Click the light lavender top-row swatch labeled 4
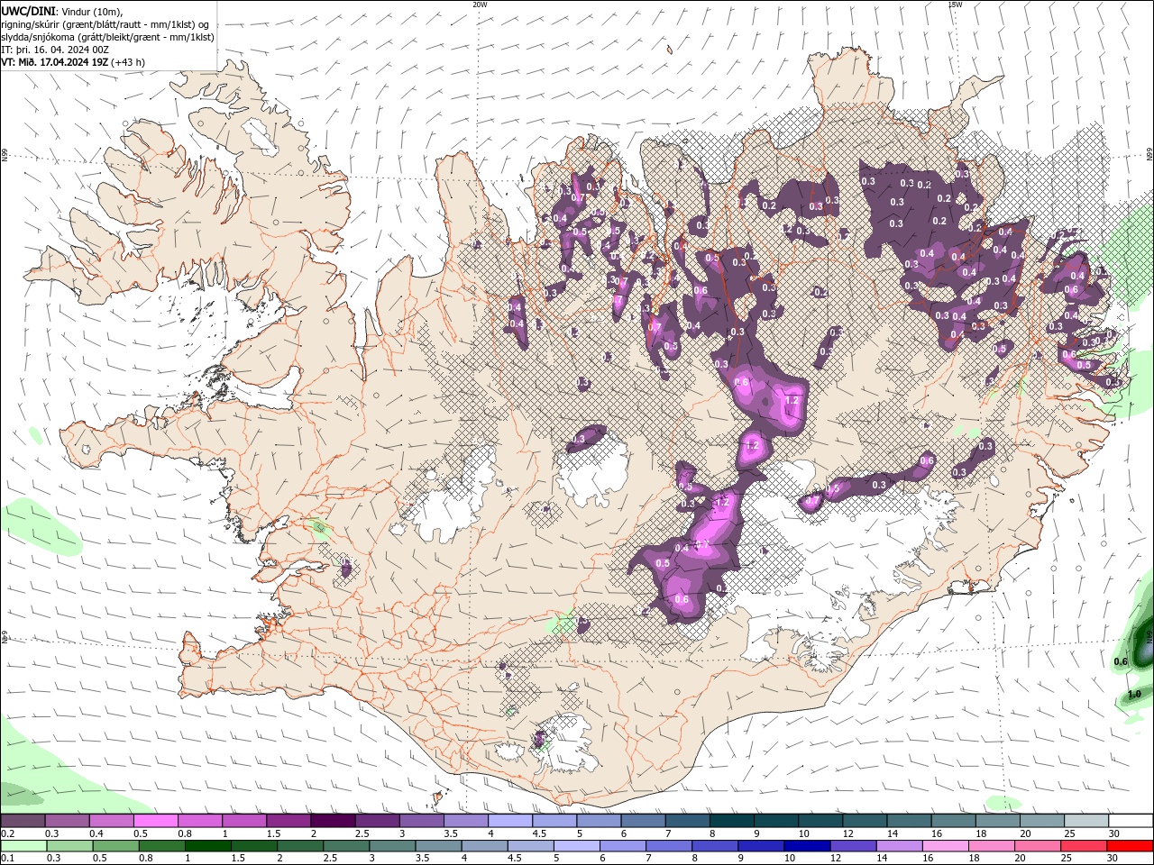 point(510,821)
